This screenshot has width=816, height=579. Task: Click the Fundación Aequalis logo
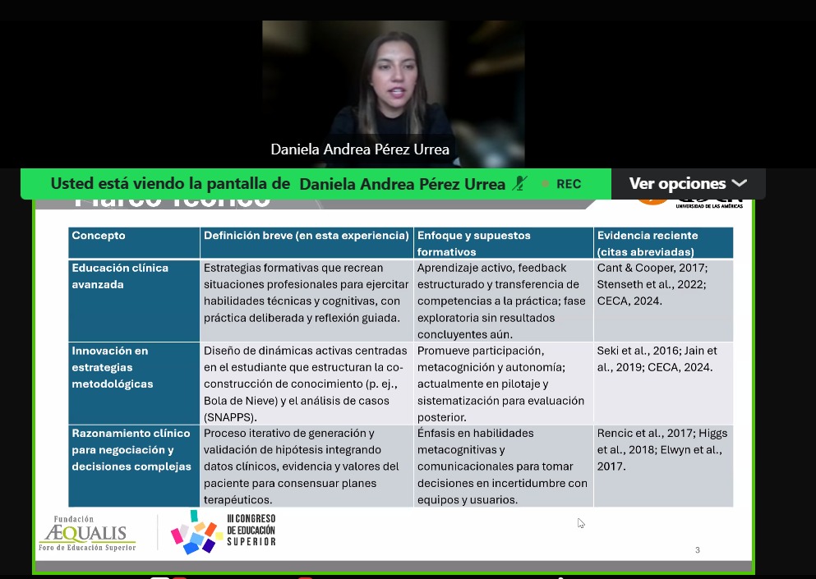tap(87, 534)
